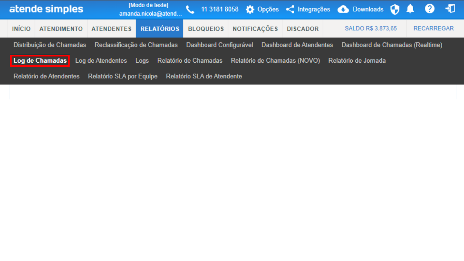Open Distribuição de Chamadas report
This screenshot has width=464, height=261.
pyautogui.click(x=50, y=45)
